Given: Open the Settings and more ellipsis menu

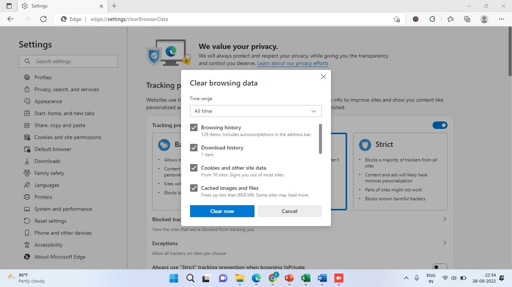Looking at the screenshot, I should tap(502, 19).
